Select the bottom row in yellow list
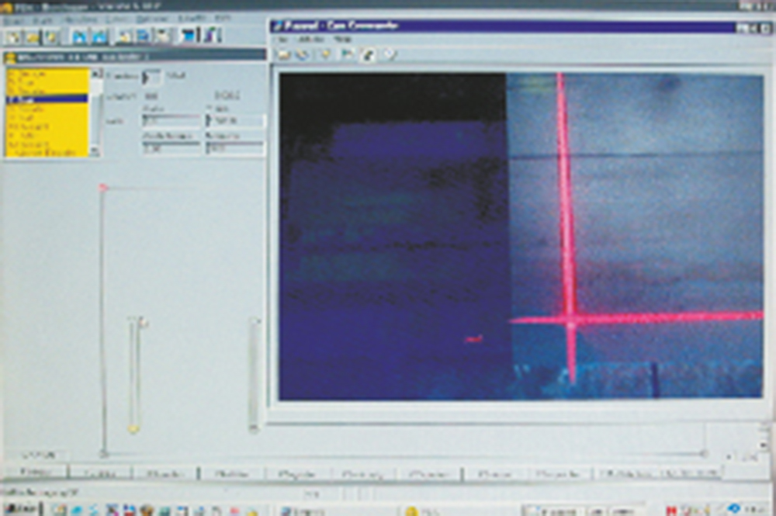The image size is (776, 516). pos(47,153)
